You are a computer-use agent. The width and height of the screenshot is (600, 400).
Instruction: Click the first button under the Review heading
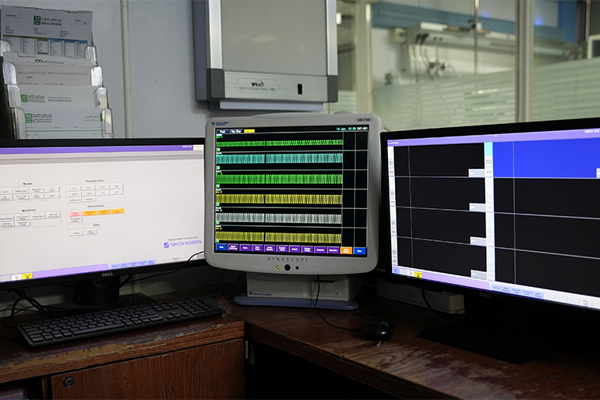click(x=5, y=191)
